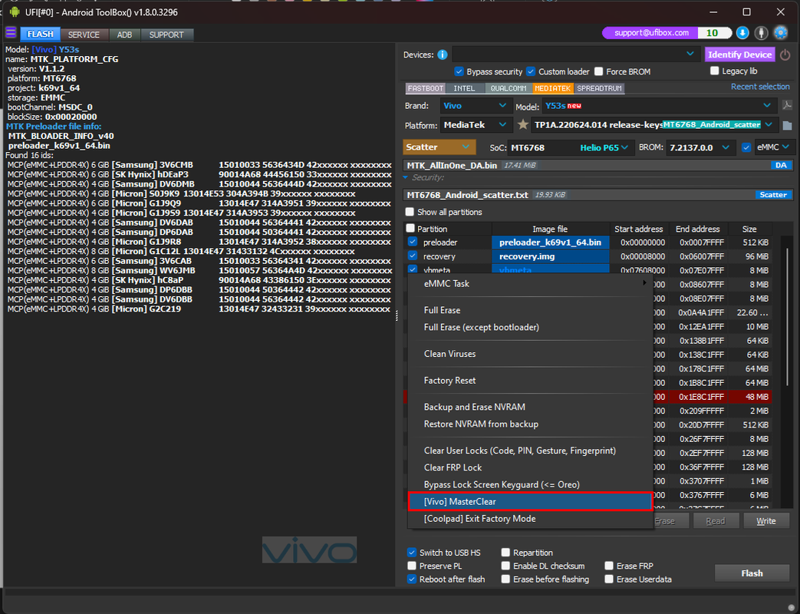Screen dimensions: 800x614
Task: Select the INTEL platform tab
Action: pyautogui.click(x=464, y=88)
